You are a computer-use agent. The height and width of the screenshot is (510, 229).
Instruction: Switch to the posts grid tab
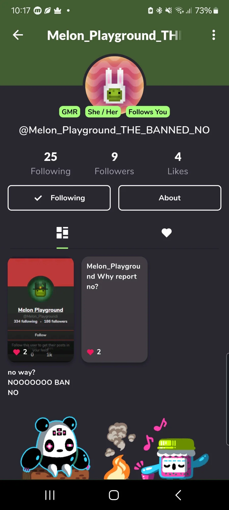coord(62,233)
